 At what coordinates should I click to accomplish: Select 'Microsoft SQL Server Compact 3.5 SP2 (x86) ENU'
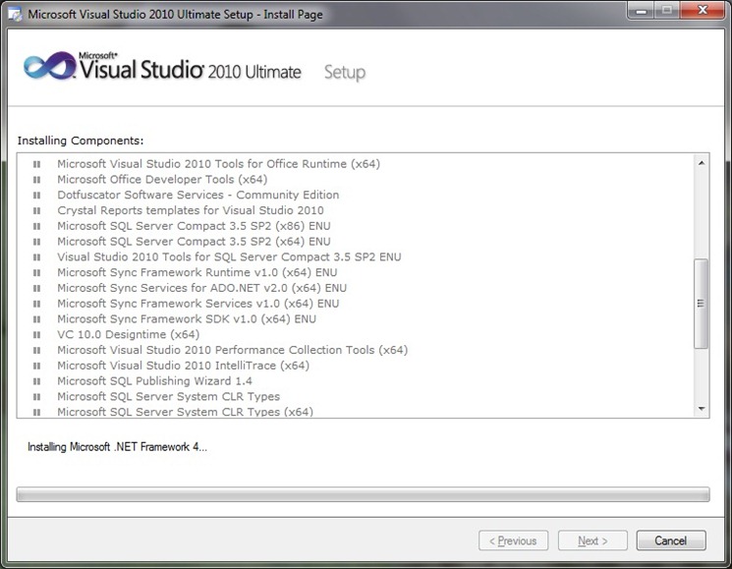(194, 226)
